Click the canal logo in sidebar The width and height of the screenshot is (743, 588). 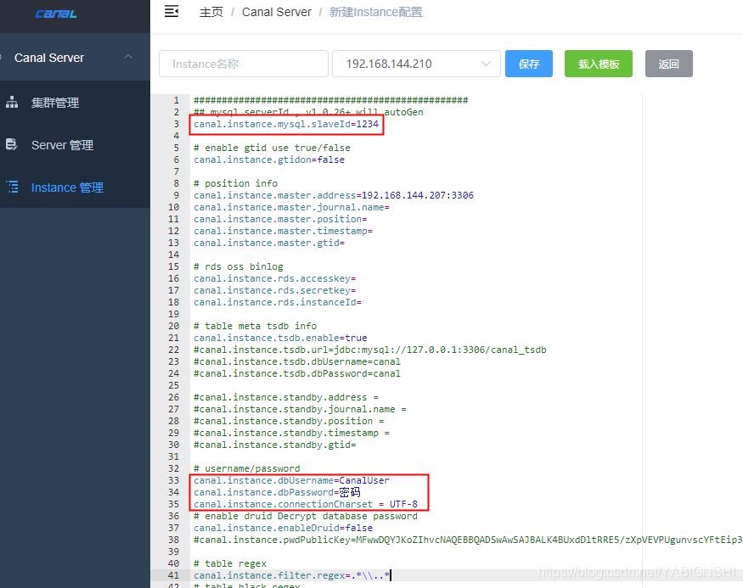[56, 14]
